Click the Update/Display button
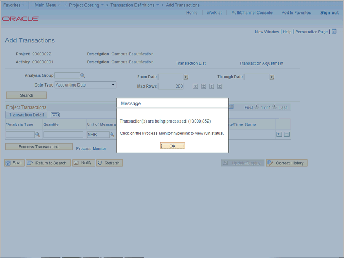The width and height of the screenshot is (344, 258). [243, 163]
